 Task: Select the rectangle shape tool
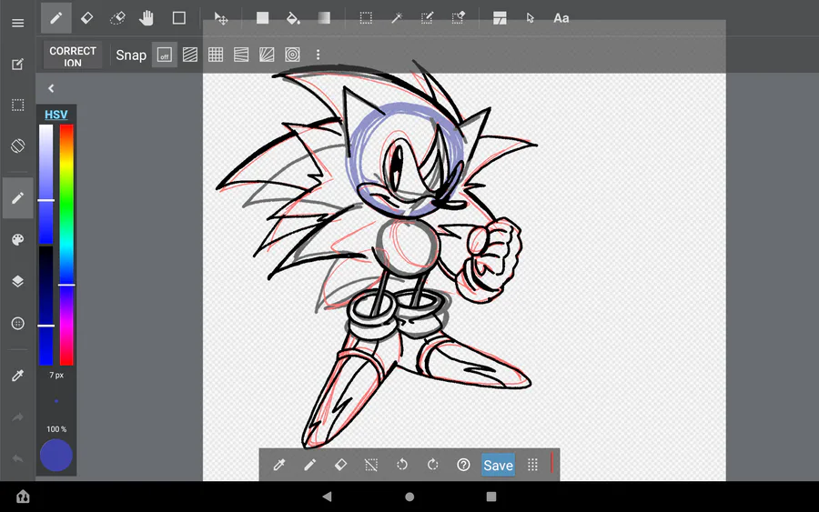pyautogui.click(x=179, y=18)
